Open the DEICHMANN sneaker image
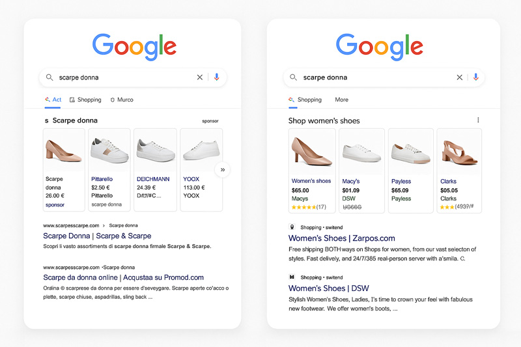The width and height of the screenshot is (521, 347). tap(156, 150)
